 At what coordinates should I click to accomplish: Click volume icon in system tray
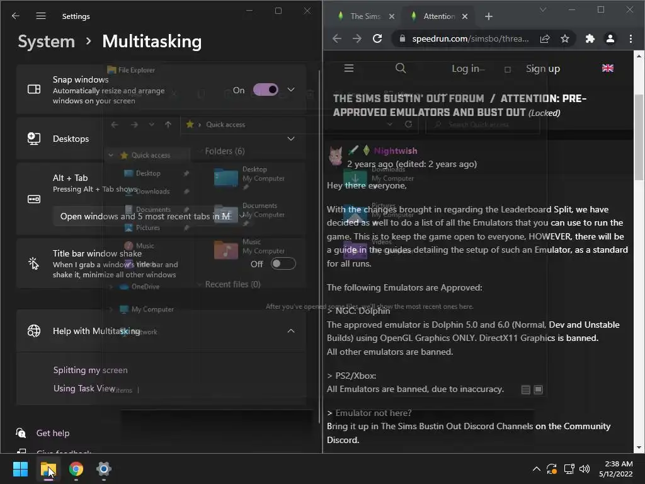(584, 469)
